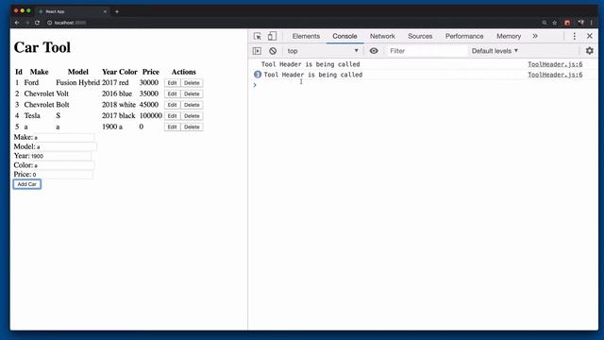The image size is (604, 340).
Task: Toggle the device toolbar icon
Action: click(x=272, y=36)
